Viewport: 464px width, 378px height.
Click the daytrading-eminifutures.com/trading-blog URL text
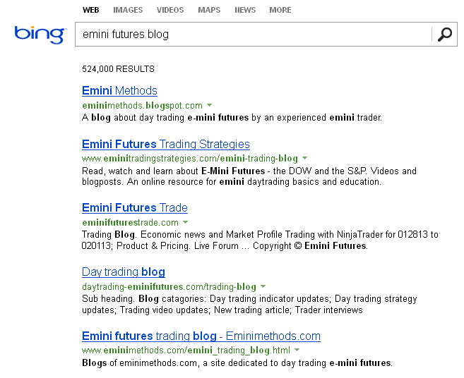169,287
